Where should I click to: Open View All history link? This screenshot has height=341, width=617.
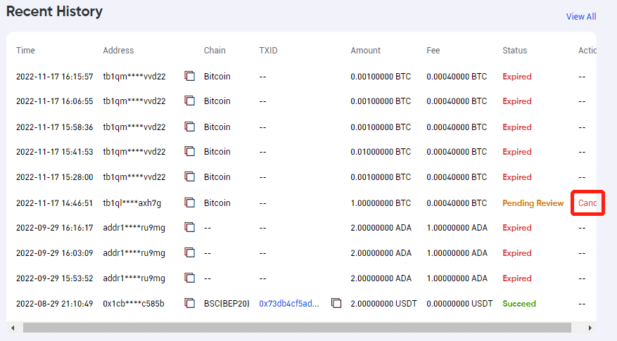(580, 17)
